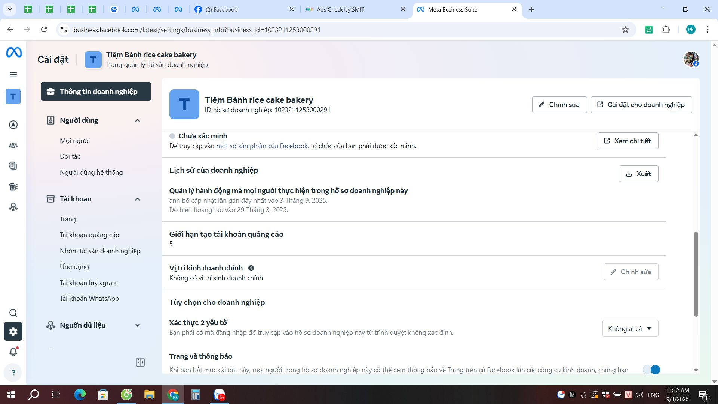
Task: Expand the Nguồn dữ liệu section
Action: pyautogui.click(x=138, y=325)
